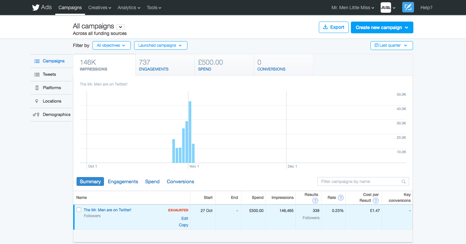Click the Export button
466x244 pixels.
click(334, 27)
